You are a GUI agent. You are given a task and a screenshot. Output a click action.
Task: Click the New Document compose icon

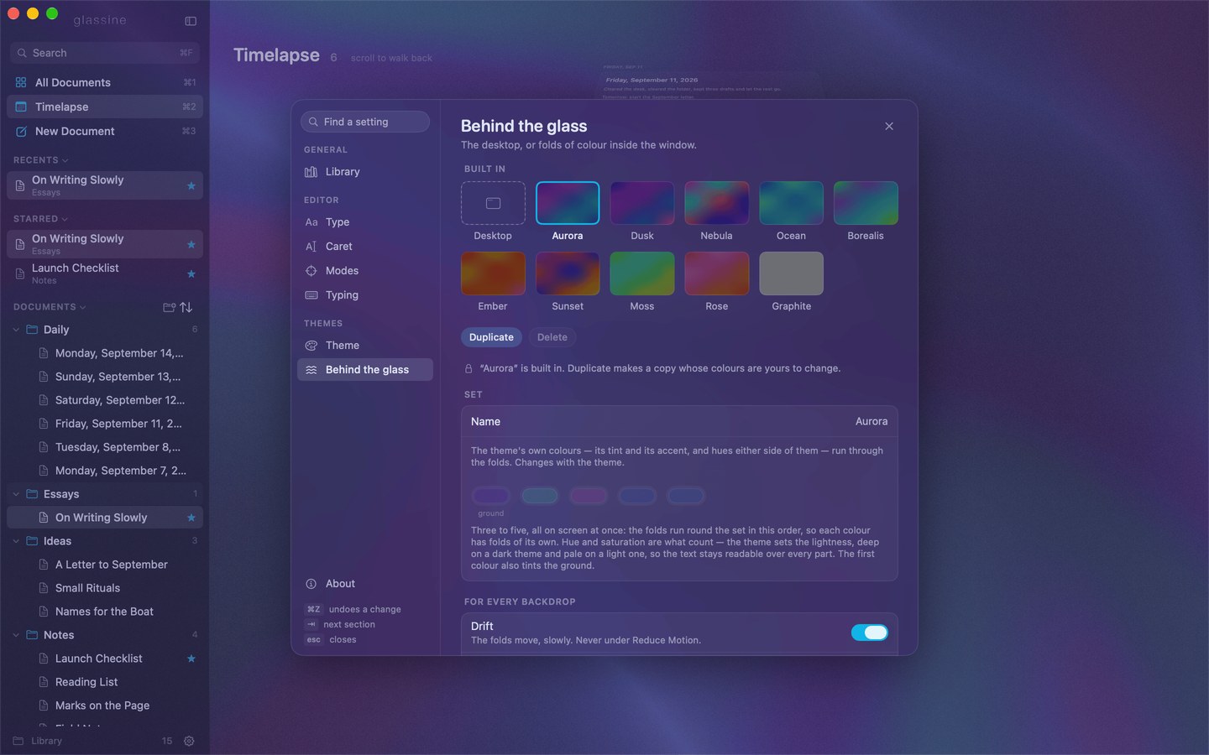pyautogui.click(x=21, y=131)
